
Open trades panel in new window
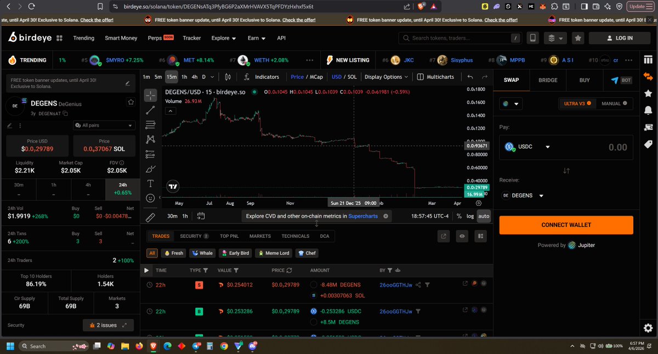(x=444, y=236)
